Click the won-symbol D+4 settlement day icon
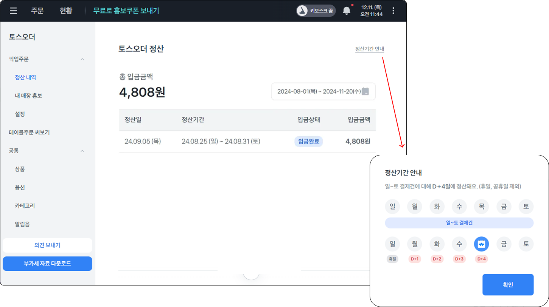 (x=481, y=244)
